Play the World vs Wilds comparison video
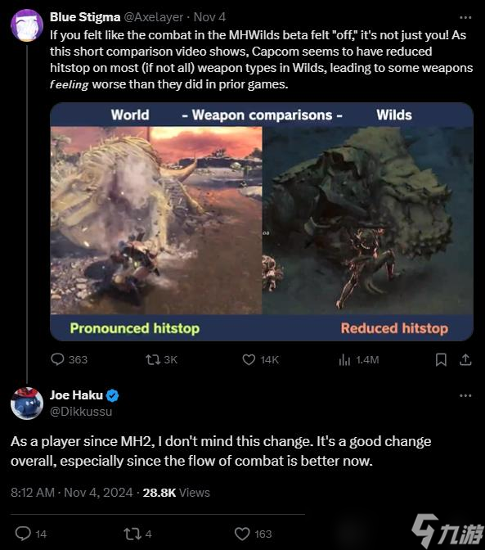The width and height of the screenshot is (485, 550). [x=262, y=222]
